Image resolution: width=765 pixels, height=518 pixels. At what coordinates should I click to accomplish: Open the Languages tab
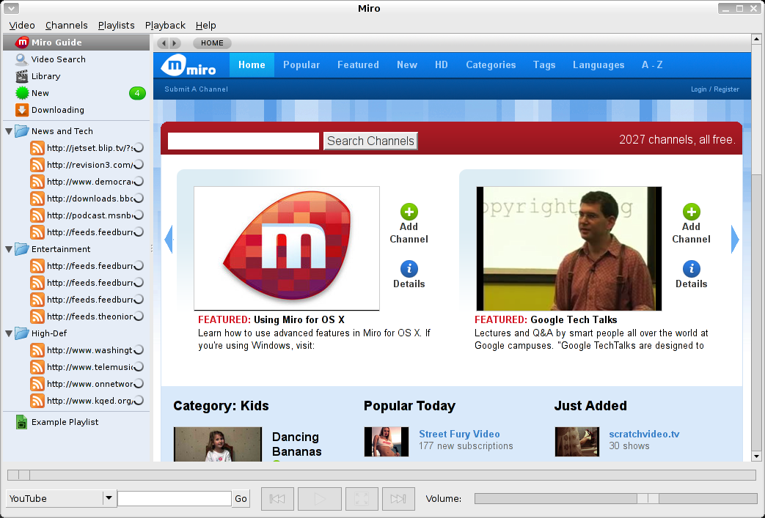click(x=599, y=64)
